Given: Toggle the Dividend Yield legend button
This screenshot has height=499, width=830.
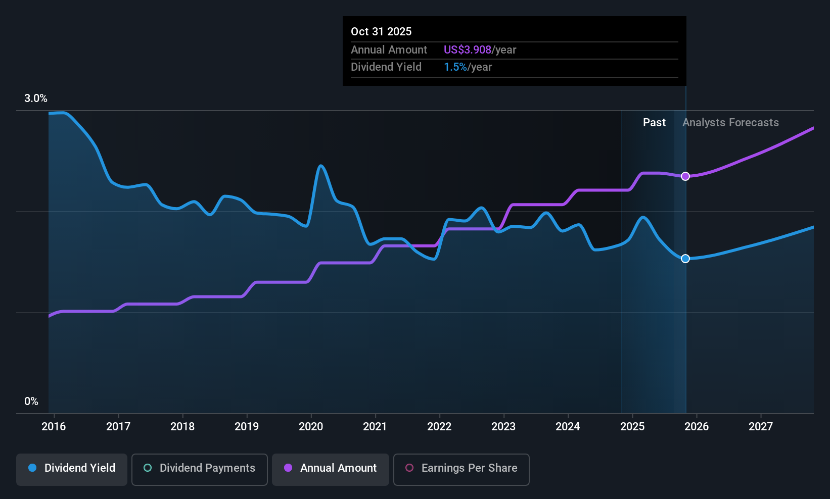Looking at the screenshot, I should coord(72,469).
